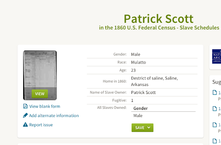Select slave owner name value Patrick Scott

pyautogui.click(x=143, y=93)
